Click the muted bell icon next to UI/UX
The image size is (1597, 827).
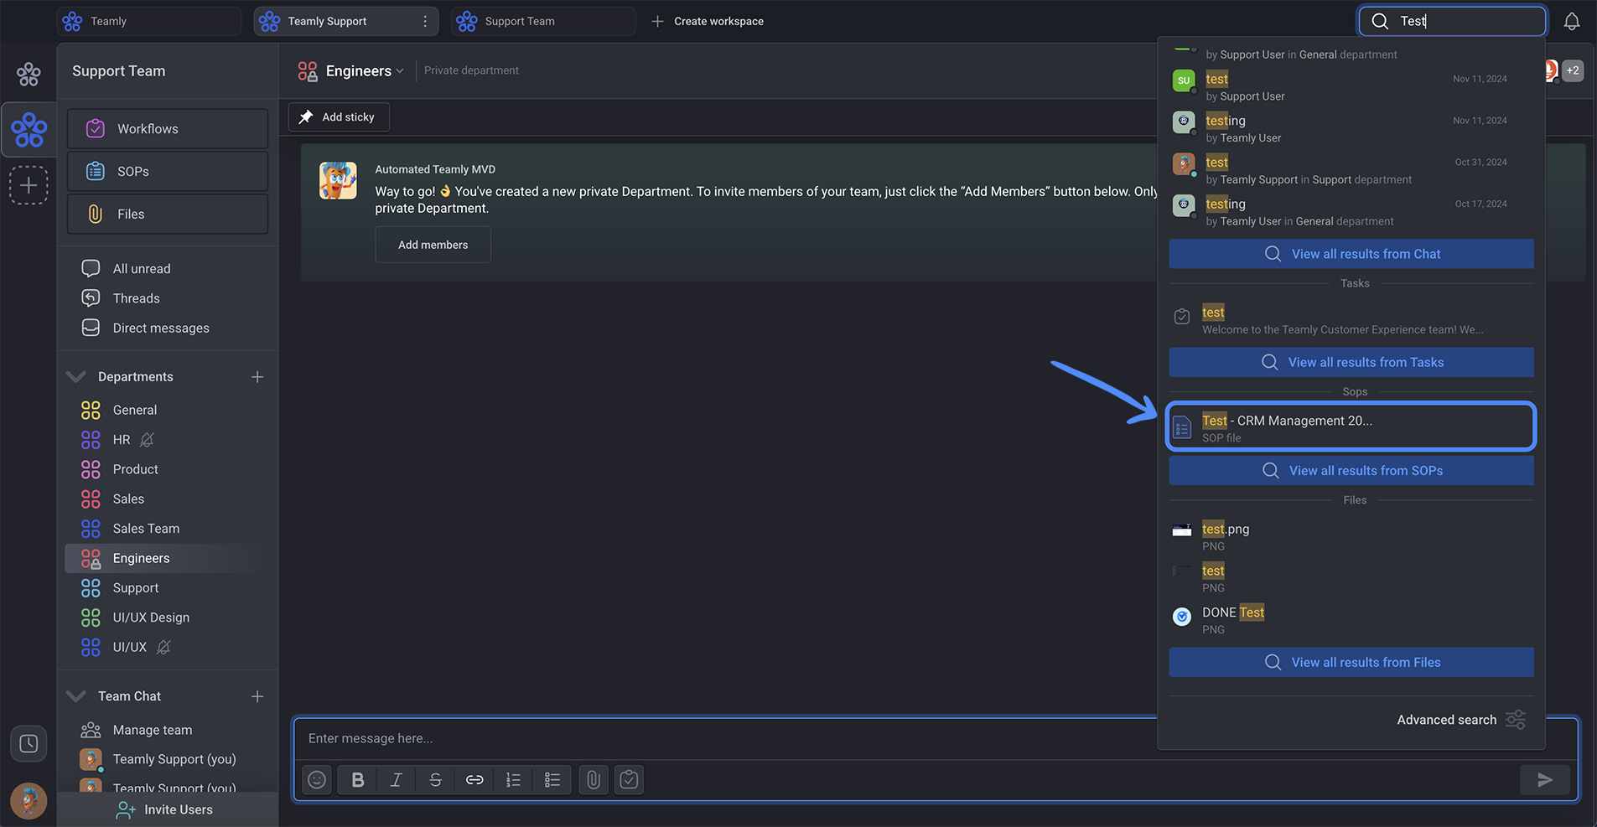coord(163,648)
